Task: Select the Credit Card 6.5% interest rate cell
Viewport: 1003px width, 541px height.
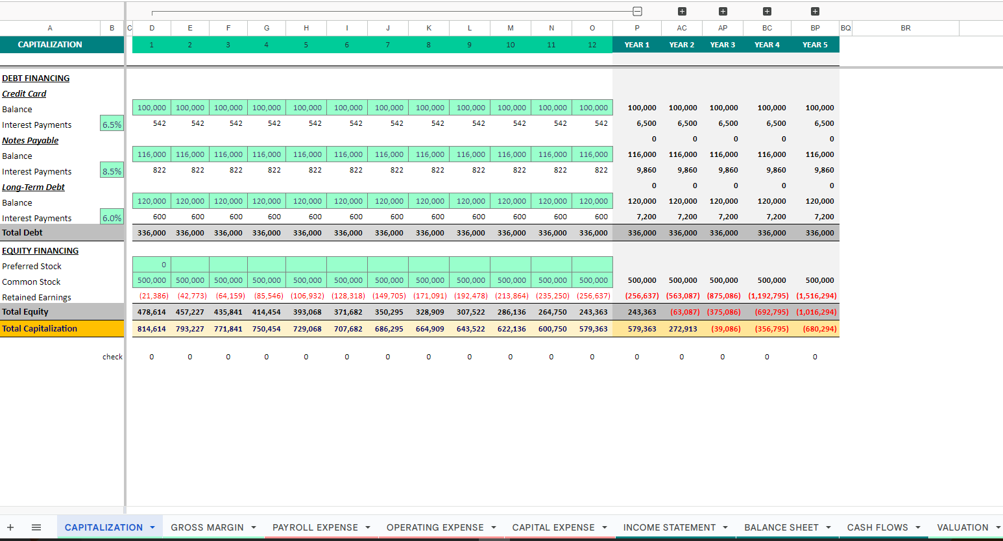Action: click(x=112, y=124)
